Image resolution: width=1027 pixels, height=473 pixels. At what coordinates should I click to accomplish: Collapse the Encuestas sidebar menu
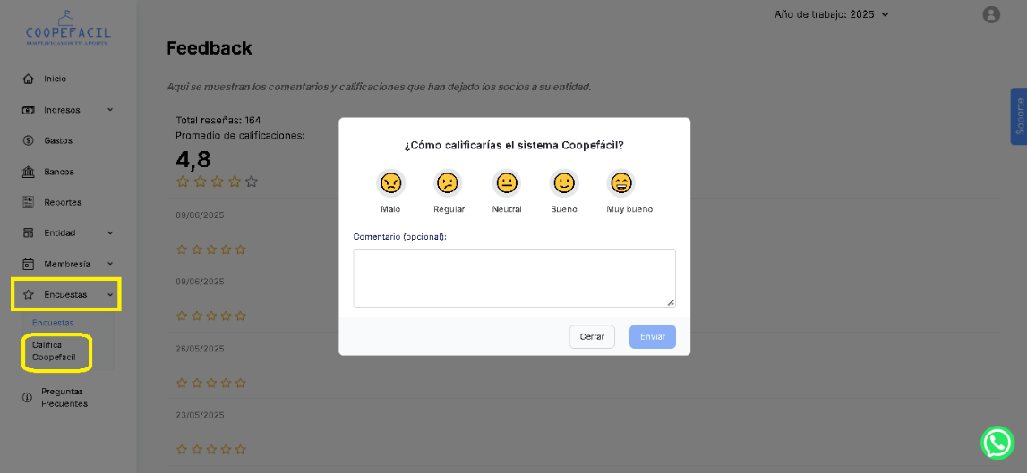coord(67,294)
